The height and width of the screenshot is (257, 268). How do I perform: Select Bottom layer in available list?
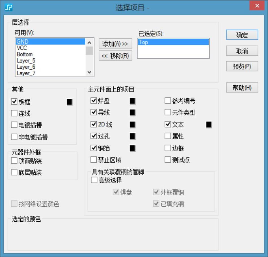coord(50,54)
